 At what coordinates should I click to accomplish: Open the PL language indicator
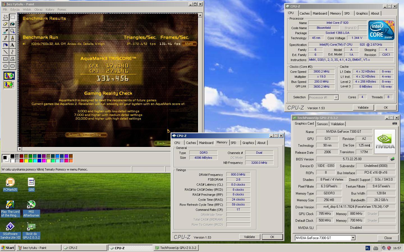368,248
